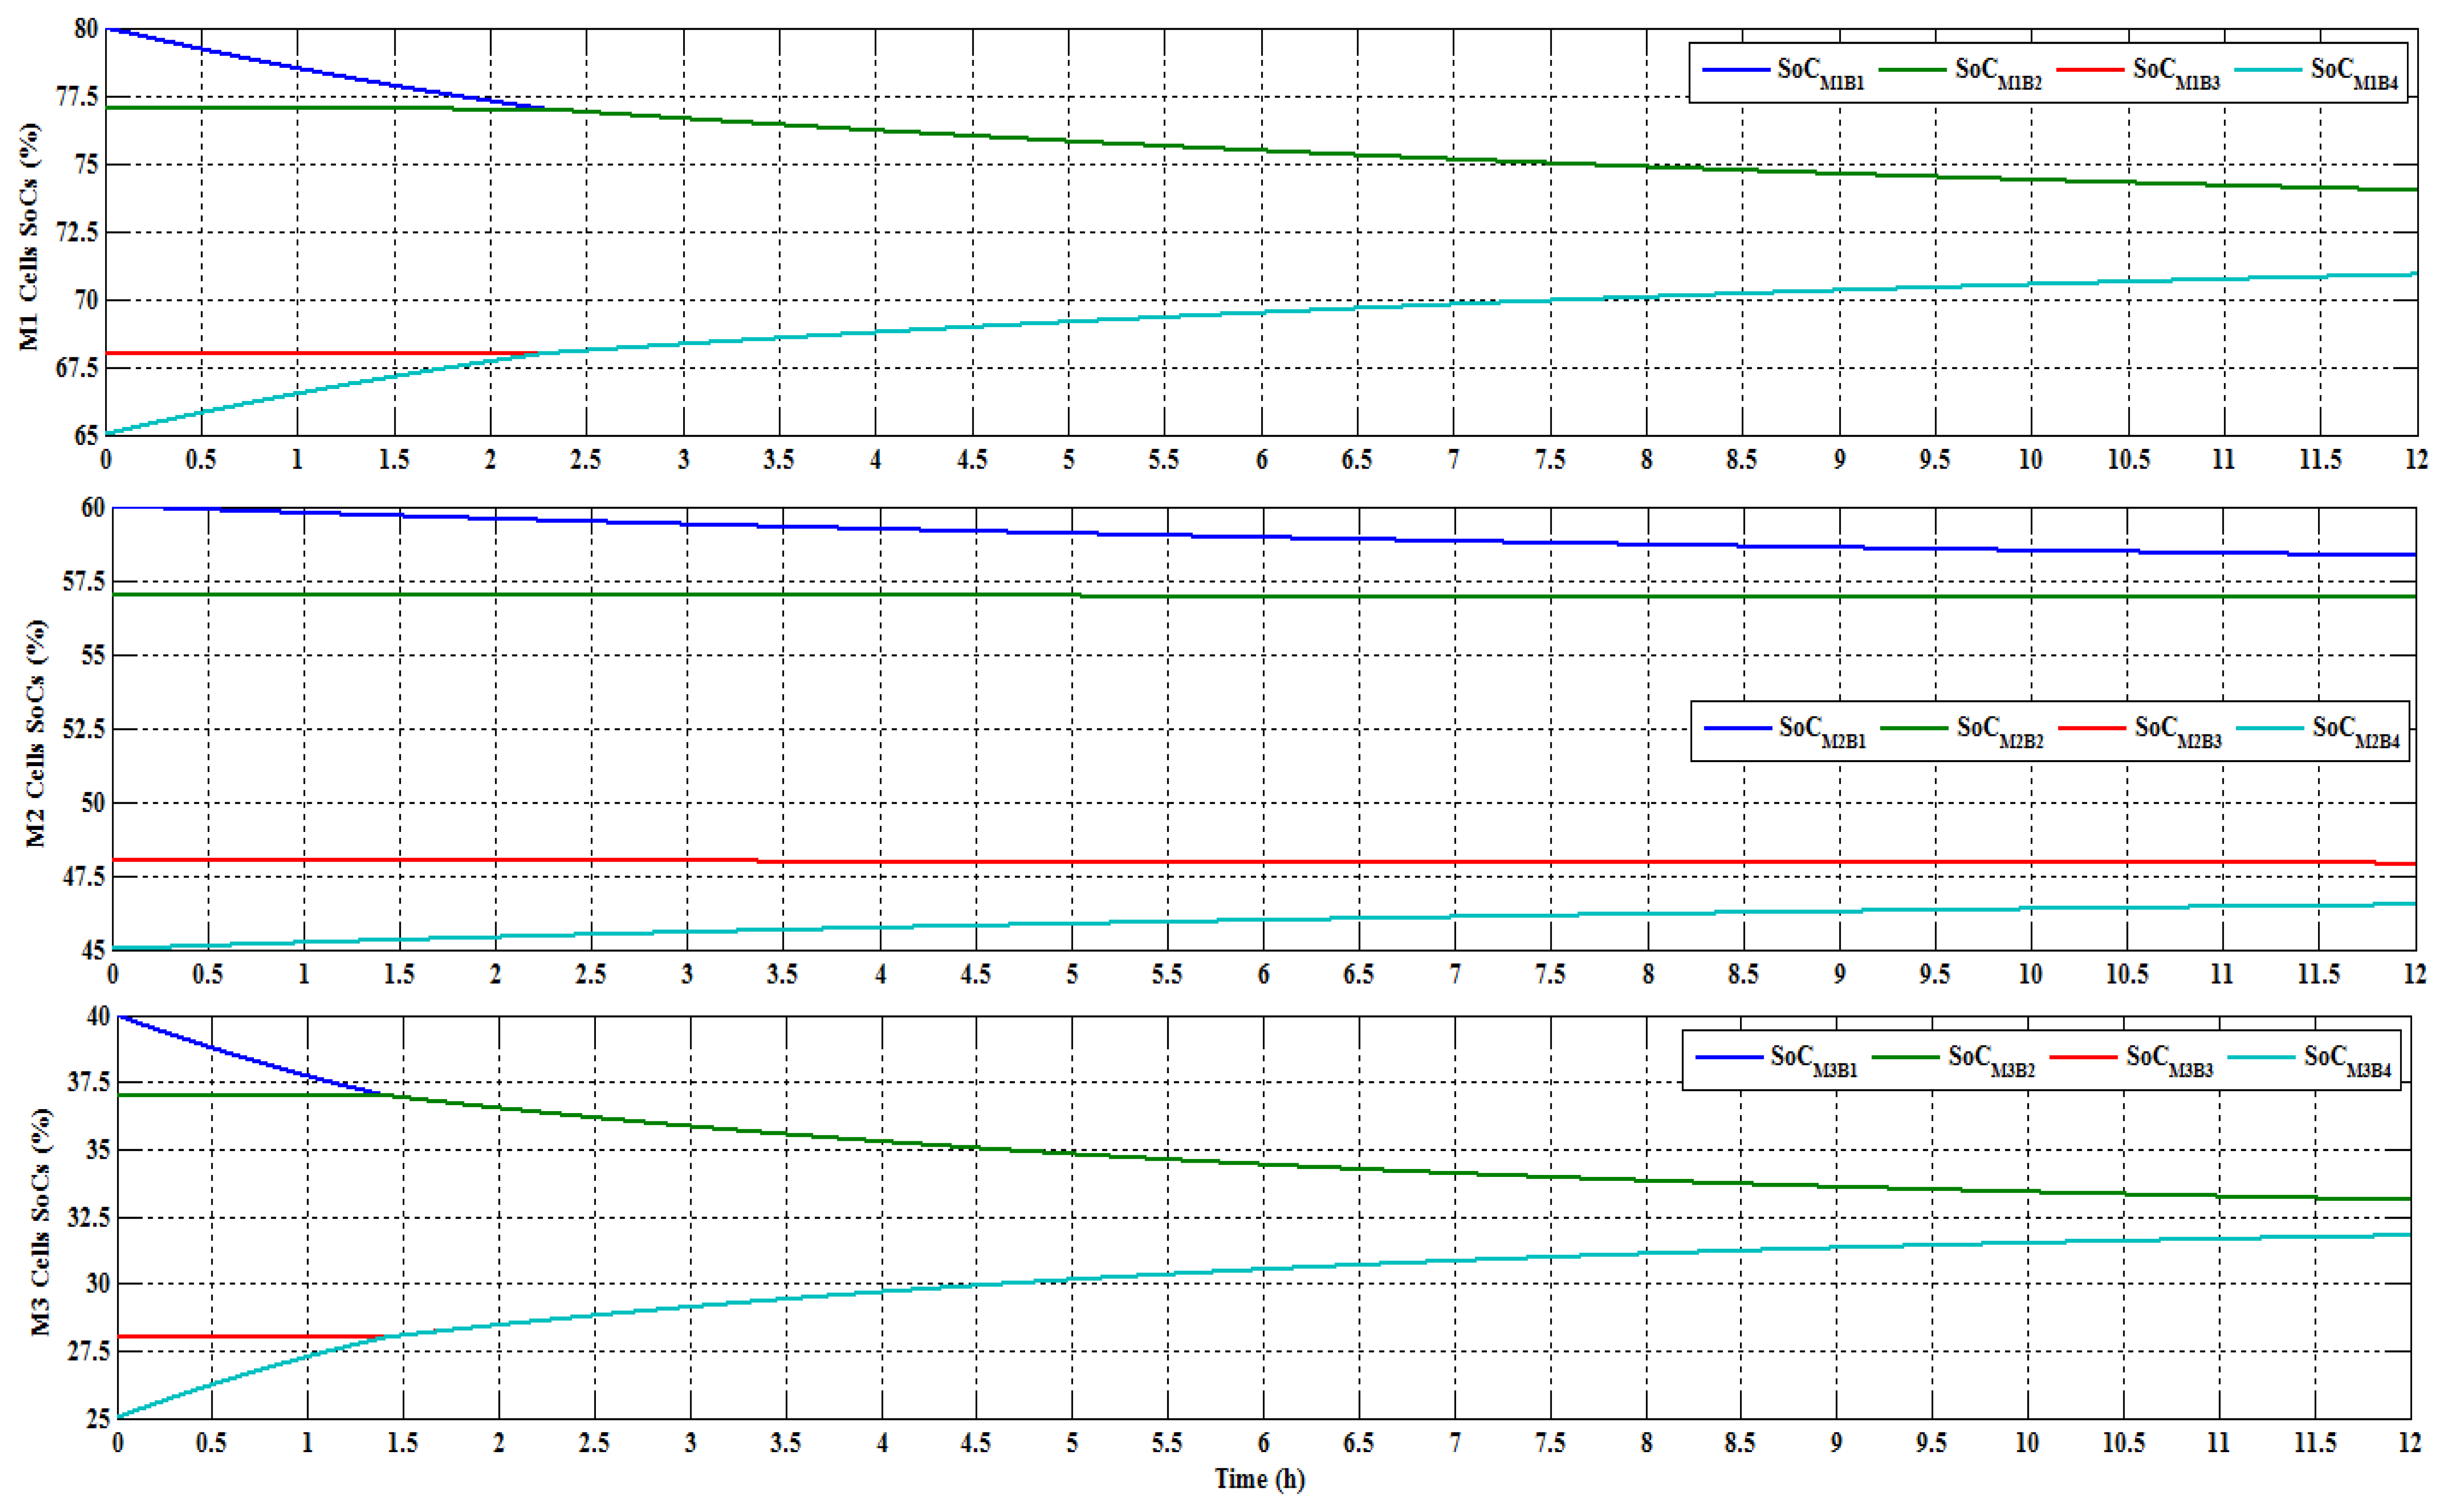The height and width of the screenshot is (1512, 2447).
Task: Click the 80 y-axis tick label
Action: click(x=86, y=29)
